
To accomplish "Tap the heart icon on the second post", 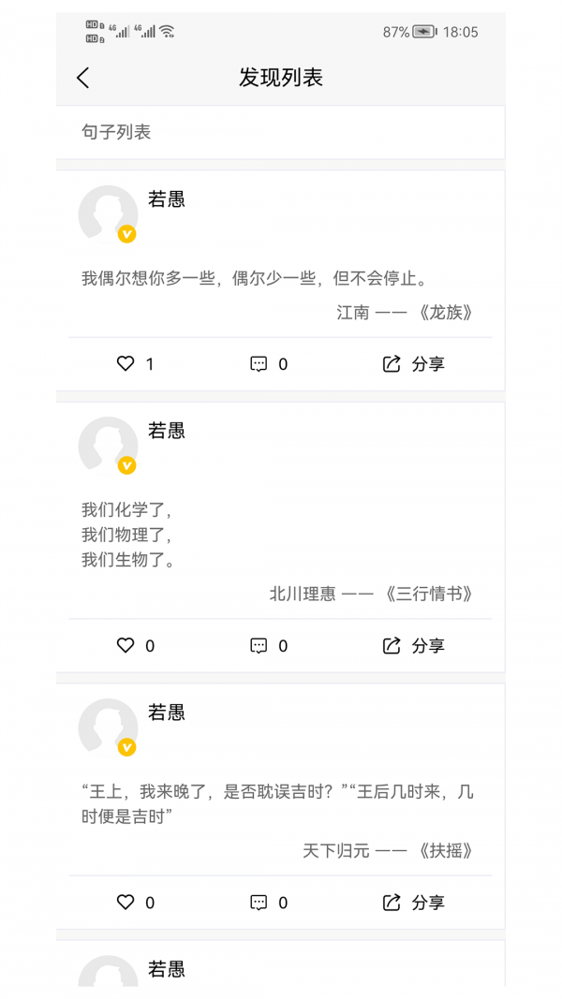I will tap(126, 645).
